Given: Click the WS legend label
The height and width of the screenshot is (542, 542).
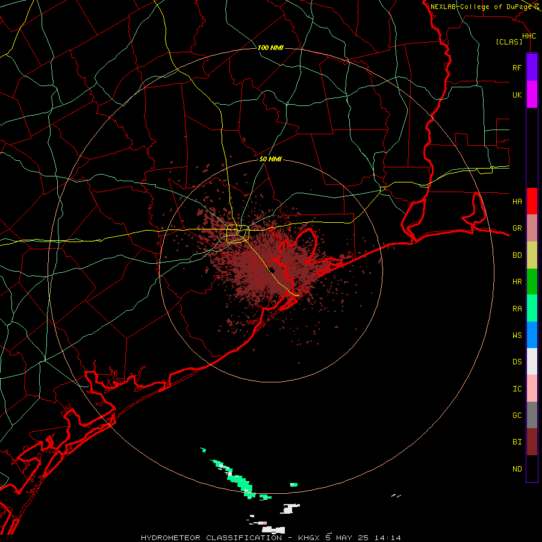Looking at the screenshot, I should (517, 335).
